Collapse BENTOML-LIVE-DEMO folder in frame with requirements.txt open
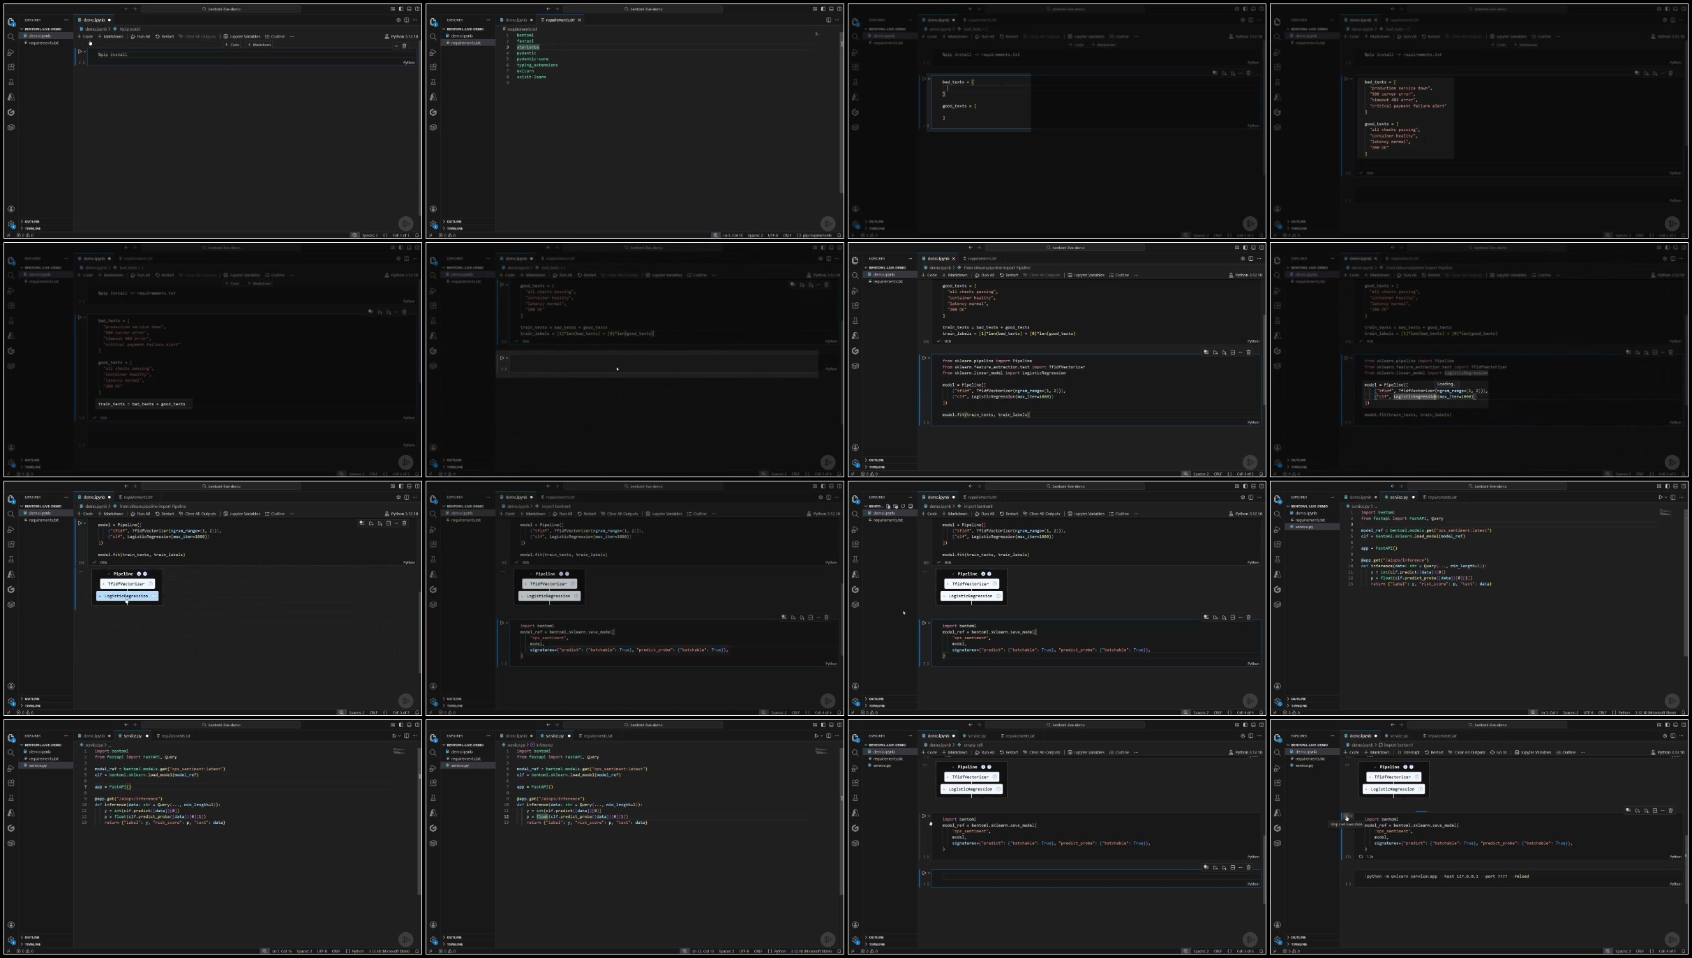This screenshot has height=958, width=1692. (x=468, y=29)
